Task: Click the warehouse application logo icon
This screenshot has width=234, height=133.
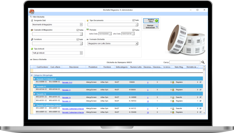Action: (32, 11)
